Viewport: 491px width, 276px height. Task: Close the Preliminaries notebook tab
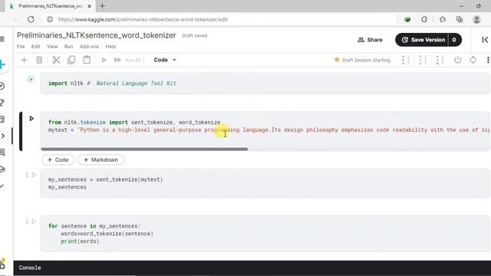coord(89,6)
